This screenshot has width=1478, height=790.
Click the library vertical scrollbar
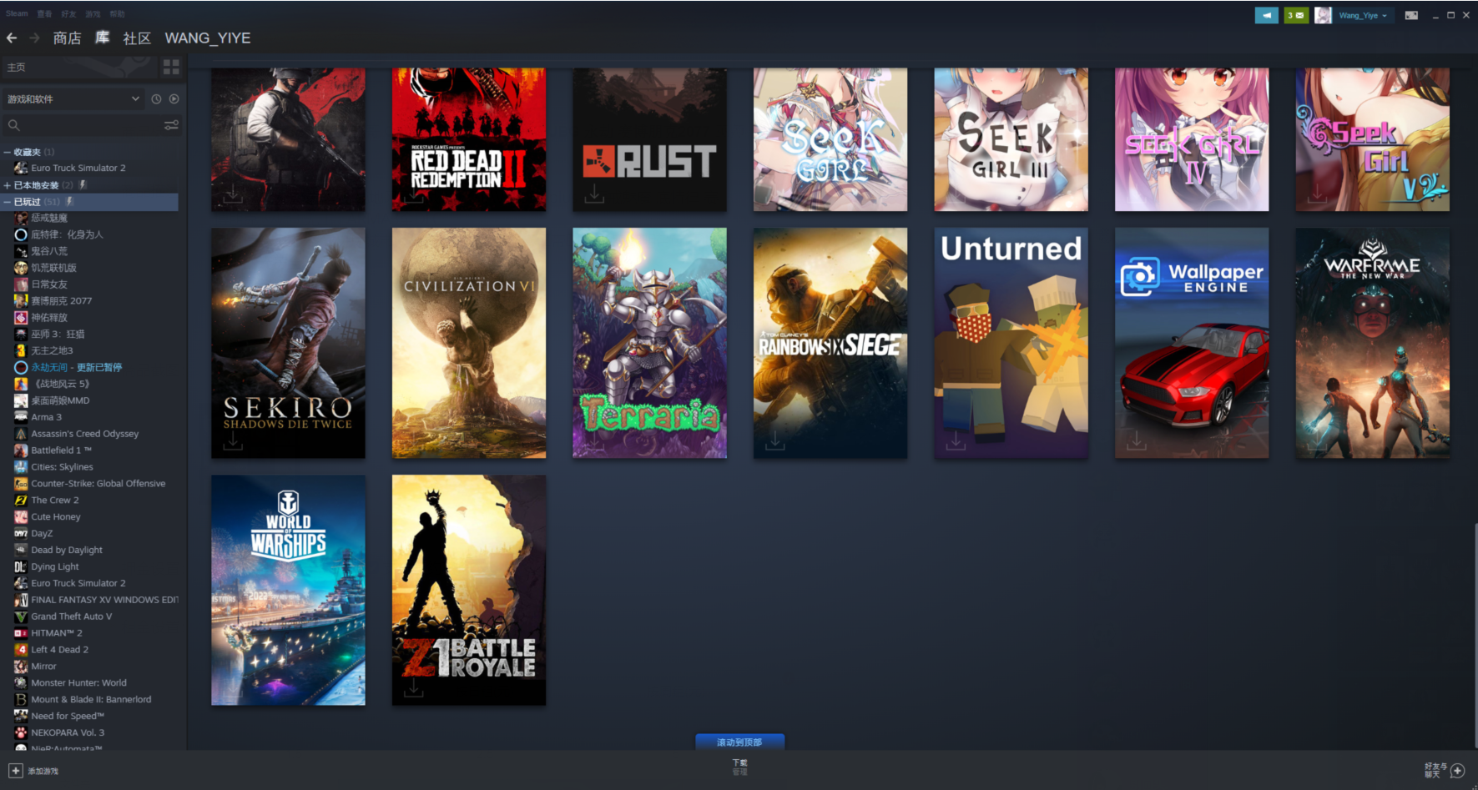(x=1475, y=634)
